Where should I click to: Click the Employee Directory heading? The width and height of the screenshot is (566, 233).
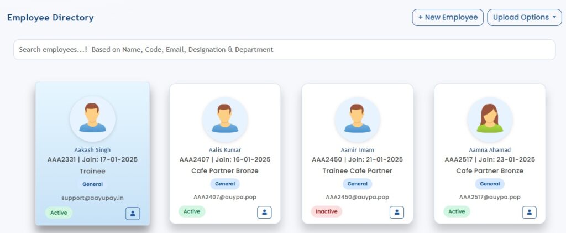click(x=50, y=18)
